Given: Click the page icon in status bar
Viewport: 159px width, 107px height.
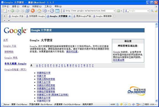Looking at the screenshot, I should pyautogui.click(x=2, y=104).
